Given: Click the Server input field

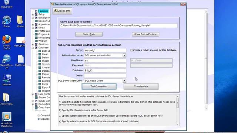Looking at the screenshot, I should [x=105, y=50].
